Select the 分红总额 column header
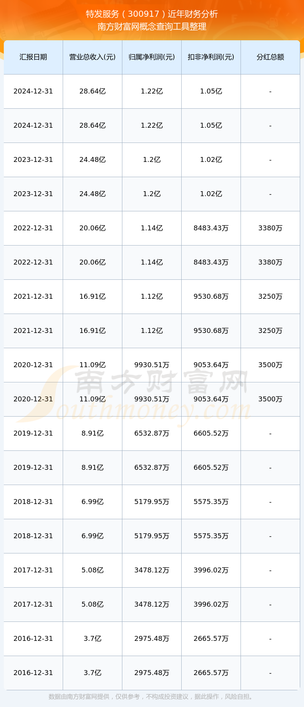The width and height of the screenshot is (304, 707). [270, 57]
